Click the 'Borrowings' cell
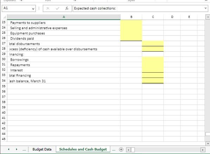 pyautogui.click(x=64, y=60)
